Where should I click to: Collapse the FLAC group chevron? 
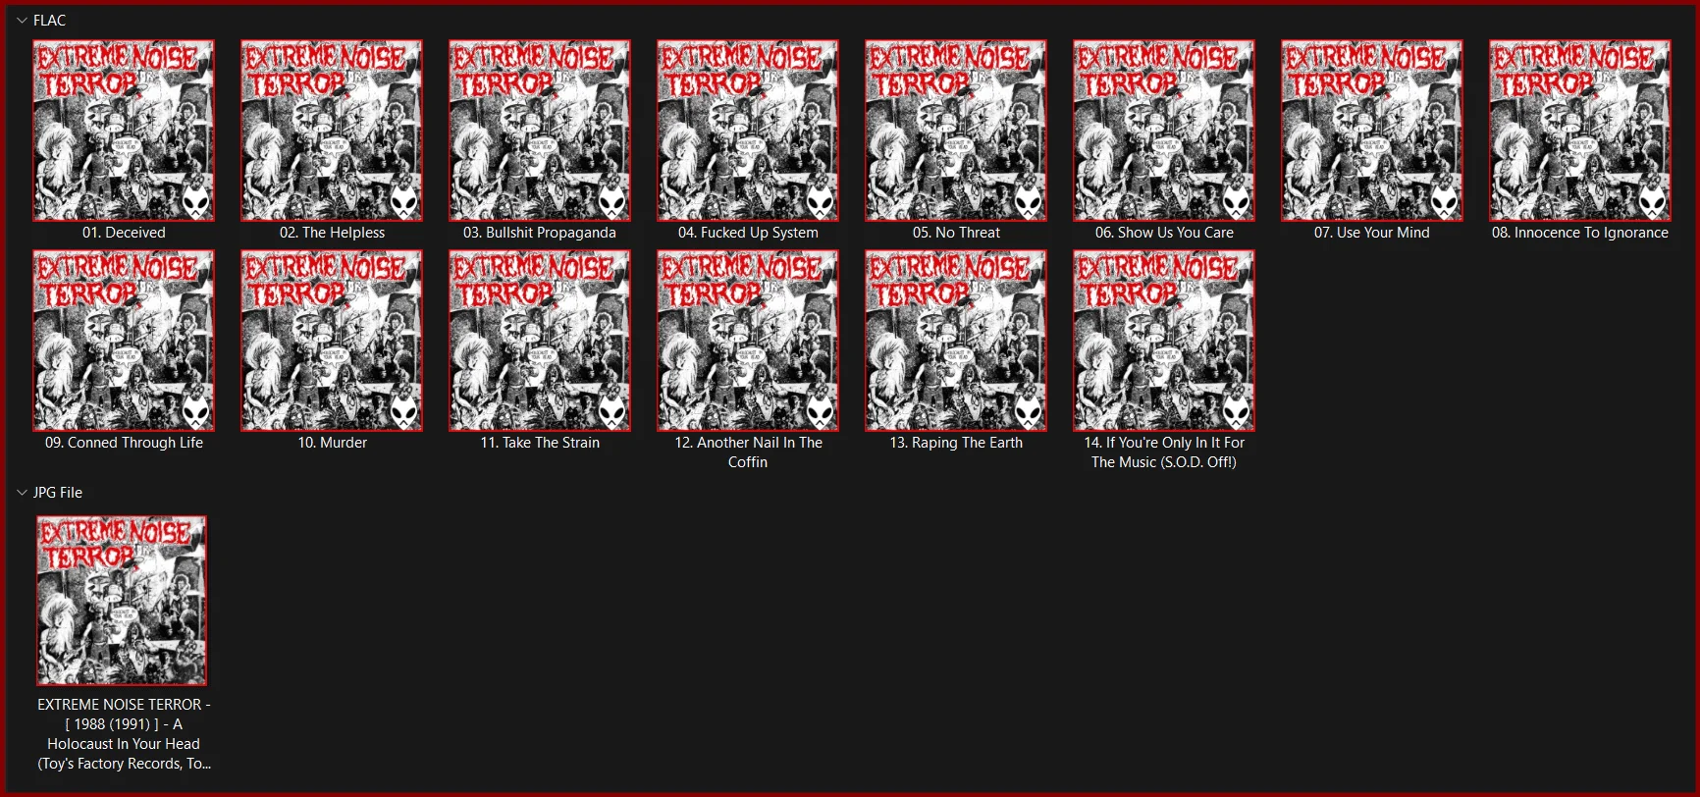coord(22,21)
